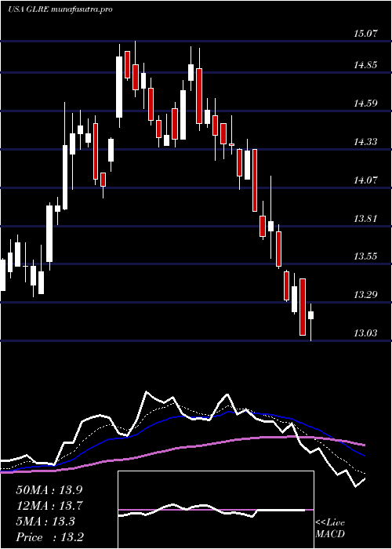Screen dimensions: 392x549
Task: Click the 'USA GLRE munafasutra.pro' title text
Action: 60,9
